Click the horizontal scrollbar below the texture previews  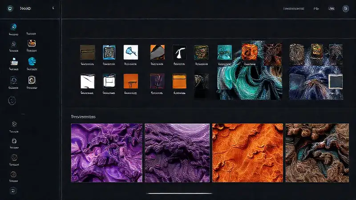click(179, 193)
